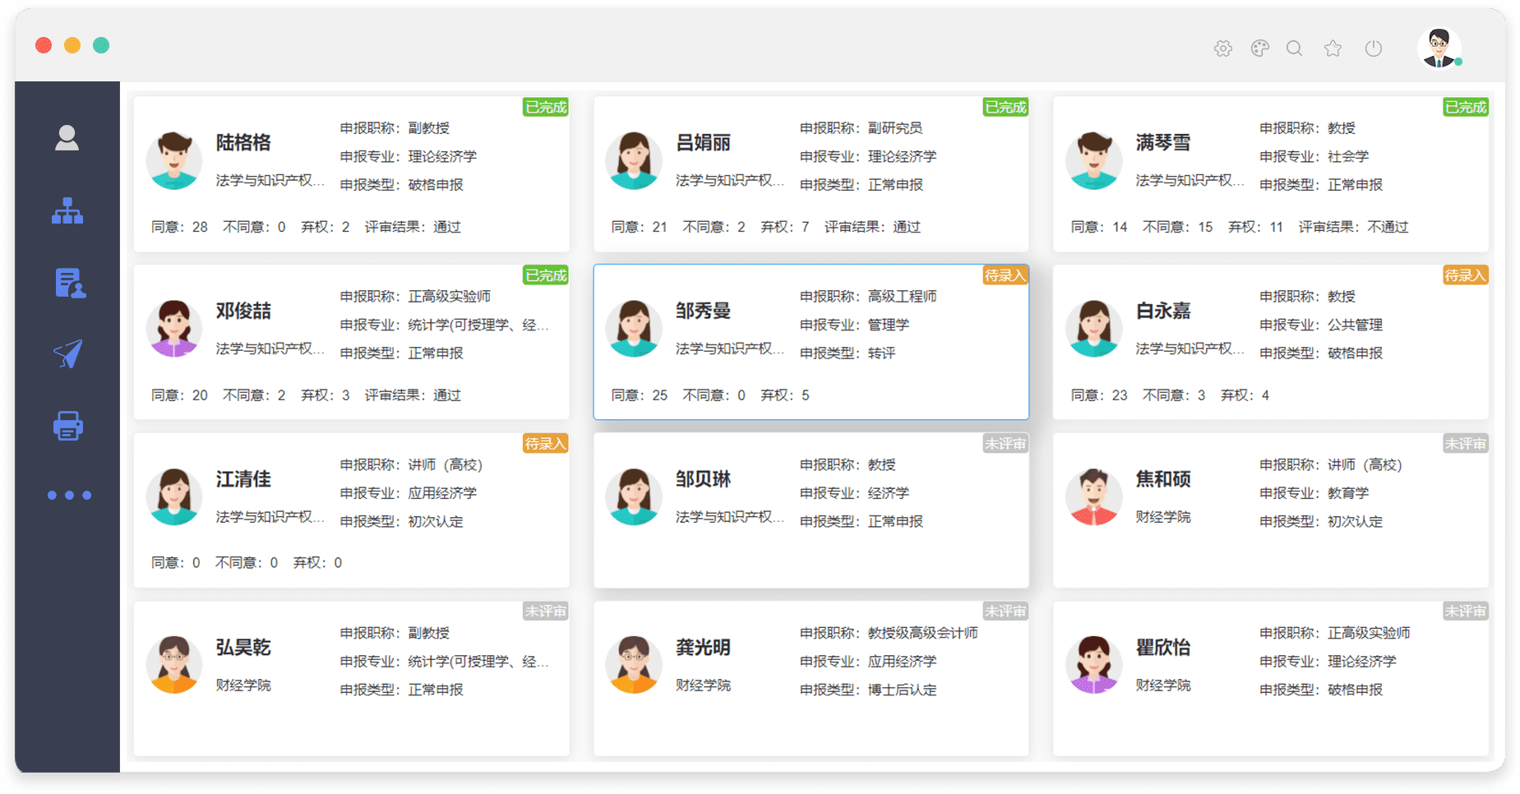Viewport: 1520px width, 794px height.
Task: Click 申报职称: 教授级高级会计师 text
Action: pos(889,633)
